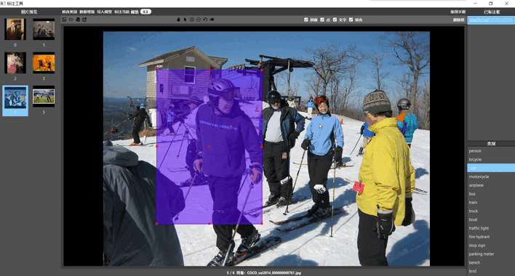The height and width of the screenshot is (276, 515).
Task: Toggle the first display checkbox left of 点
Action: [x=306, y=20]
